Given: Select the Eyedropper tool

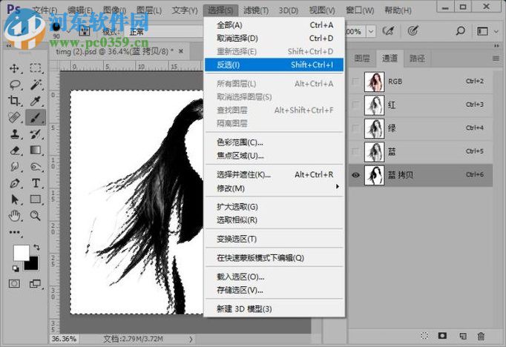Looking at the screenshot, I should (35, 101).
